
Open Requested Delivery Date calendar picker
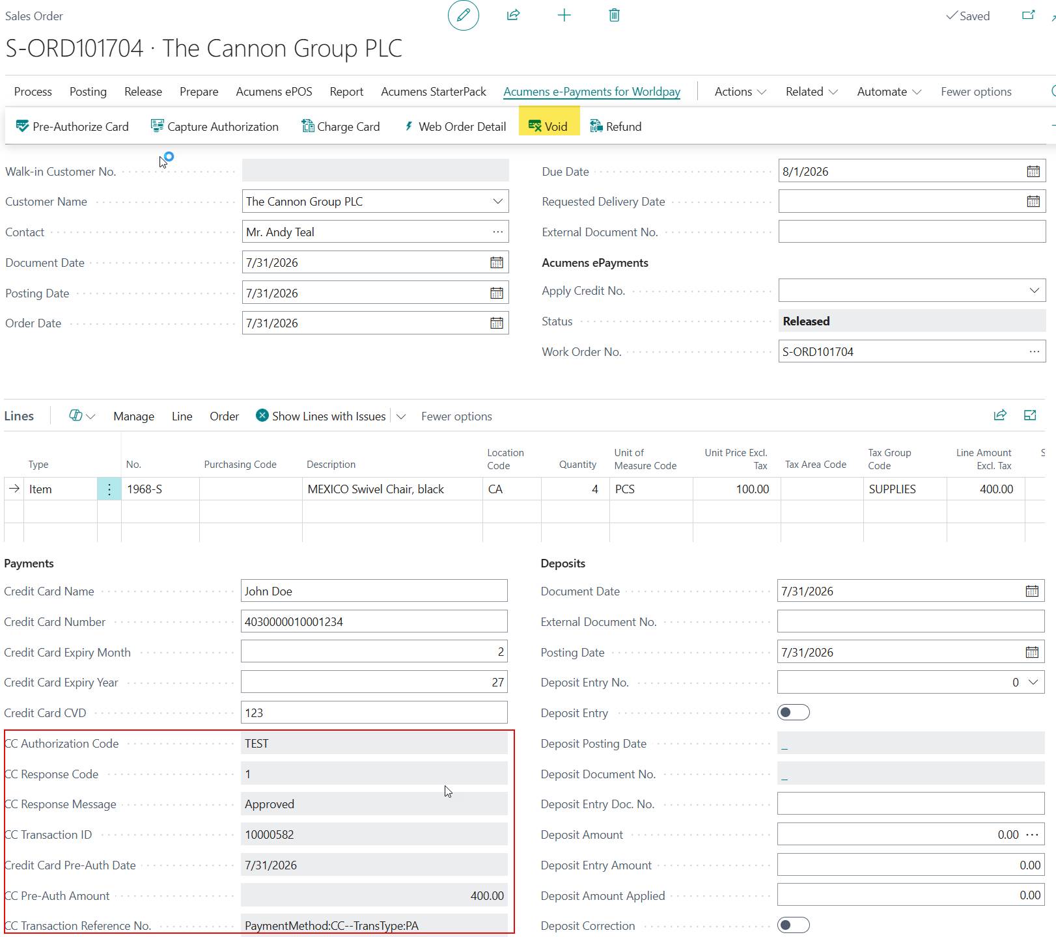tap(1033, 202)
